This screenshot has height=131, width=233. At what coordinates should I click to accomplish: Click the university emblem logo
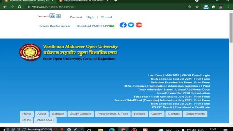pos(30,52)
